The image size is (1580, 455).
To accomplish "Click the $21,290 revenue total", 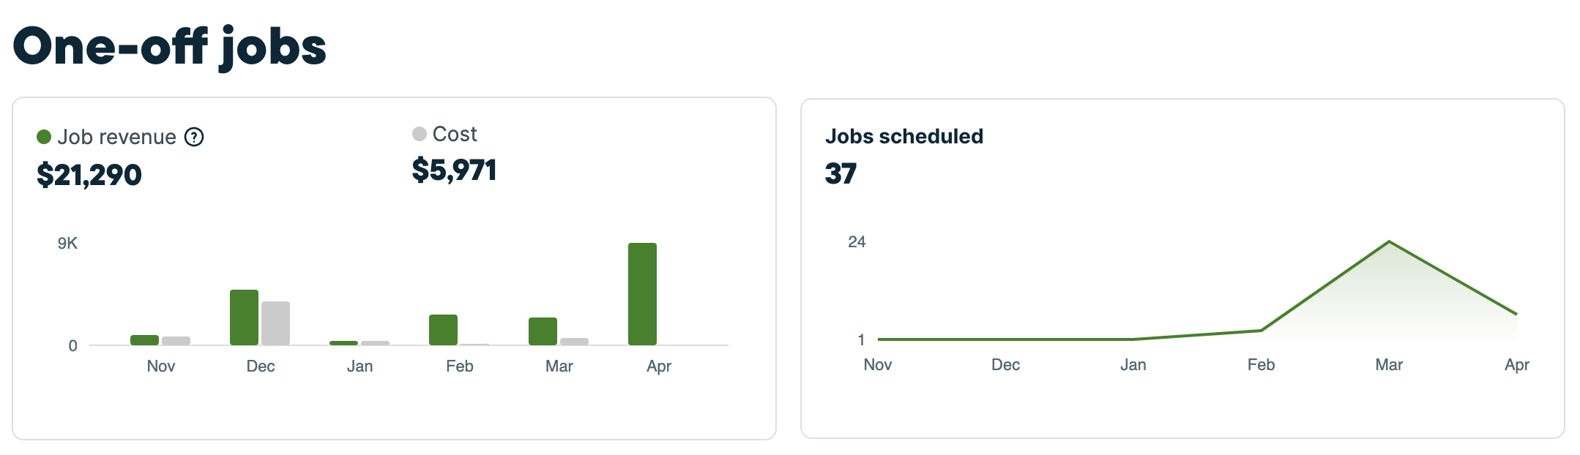I will click(x=89, y=176).
